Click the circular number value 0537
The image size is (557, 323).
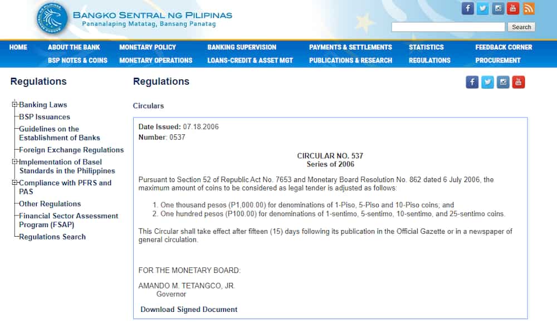click(177, 137)
